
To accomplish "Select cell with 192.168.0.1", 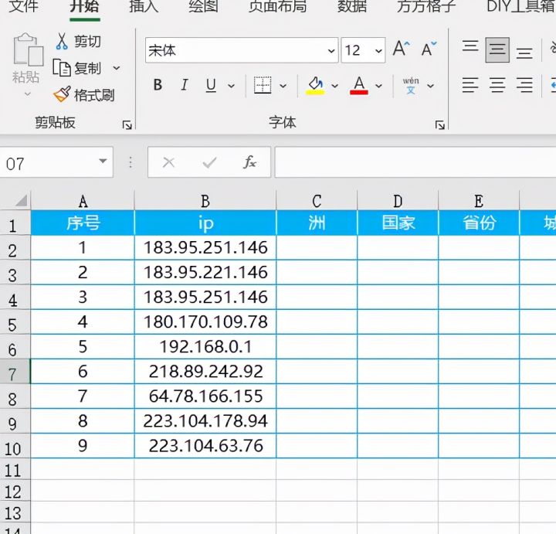I will pos(205,346).
